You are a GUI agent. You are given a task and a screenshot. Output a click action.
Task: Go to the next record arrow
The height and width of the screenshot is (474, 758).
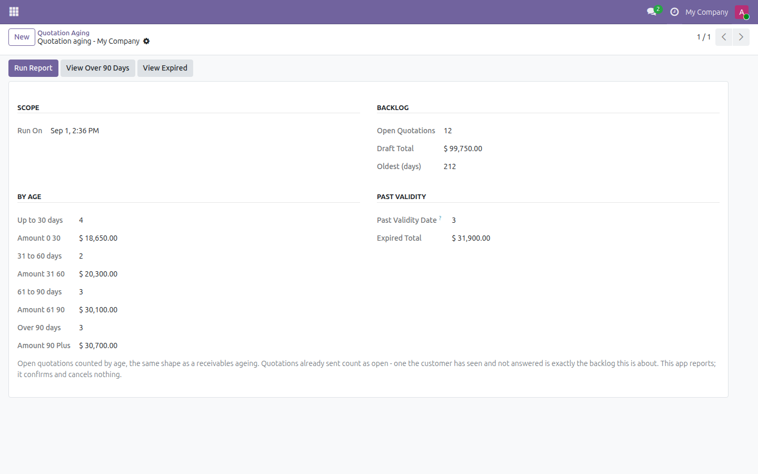click(x=741, y=37)
